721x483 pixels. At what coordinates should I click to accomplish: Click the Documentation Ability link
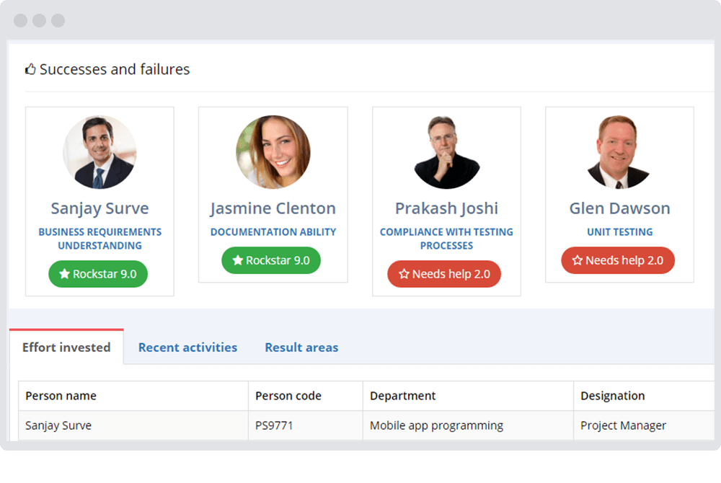point(273,232)
